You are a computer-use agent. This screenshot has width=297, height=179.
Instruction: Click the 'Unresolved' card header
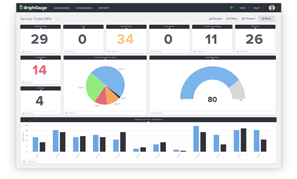170,26
